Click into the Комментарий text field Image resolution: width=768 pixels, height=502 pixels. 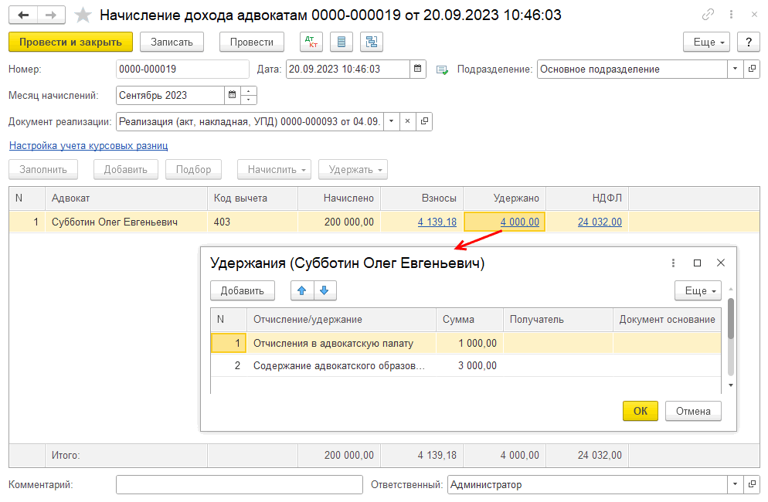239,484
